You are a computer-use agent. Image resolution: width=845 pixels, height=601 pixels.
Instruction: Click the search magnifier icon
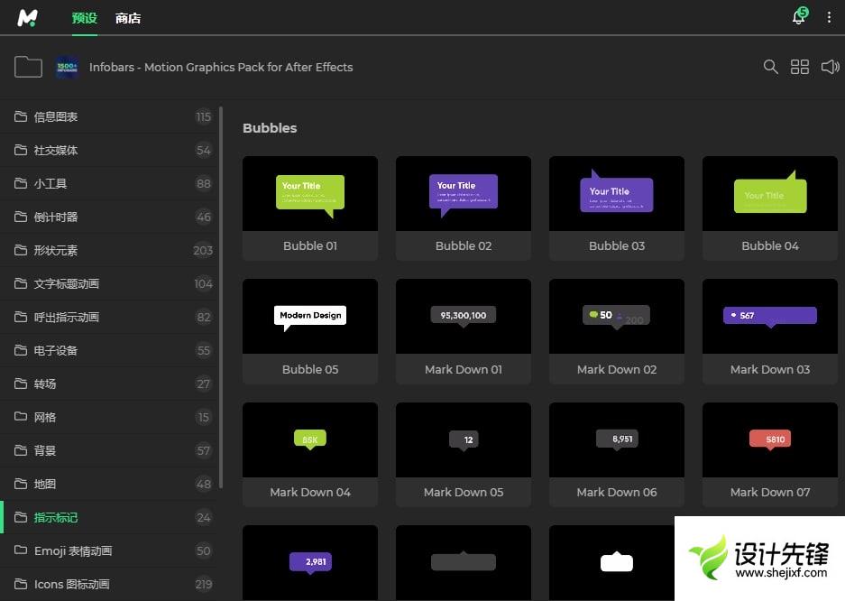point(770,67)
